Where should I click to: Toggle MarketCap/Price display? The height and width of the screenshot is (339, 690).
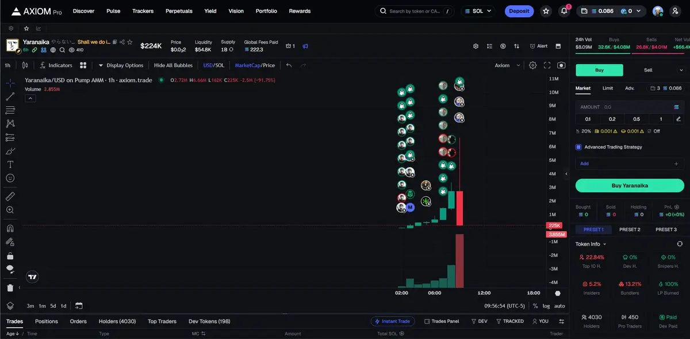(255, 65)
